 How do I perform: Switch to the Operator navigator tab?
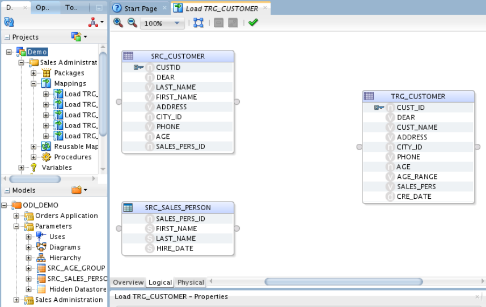[x=43, y=7]
